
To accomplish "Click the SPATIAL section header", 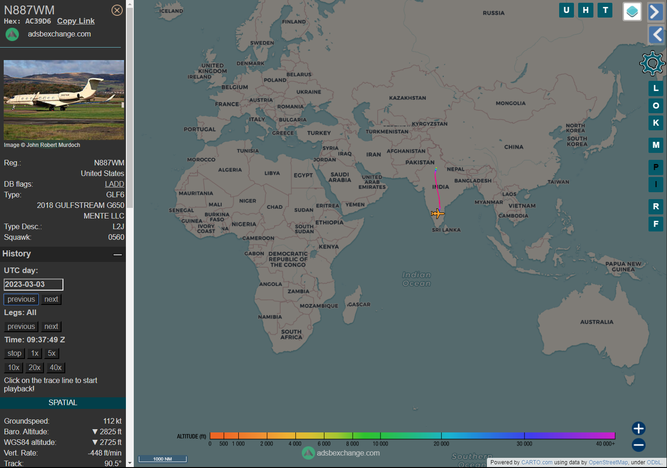I will [x=63, y=403].
